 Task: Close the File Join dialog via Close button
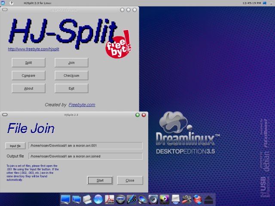pos(130,180)
